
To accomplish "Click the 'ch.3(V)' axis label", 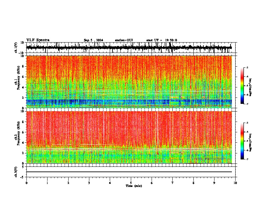I will 16,172.
